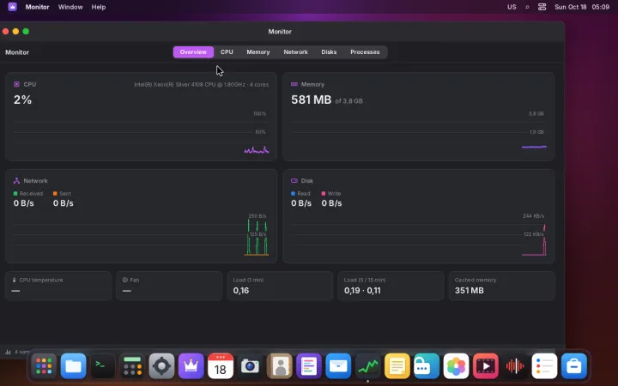Click the 581 MB memory value
This screenshot has width=618, height=386.
coord(311,100)
